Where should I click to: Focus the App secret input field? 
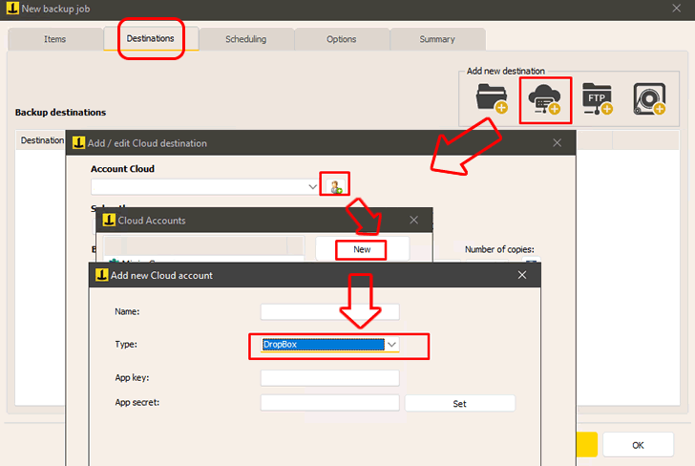329,403
